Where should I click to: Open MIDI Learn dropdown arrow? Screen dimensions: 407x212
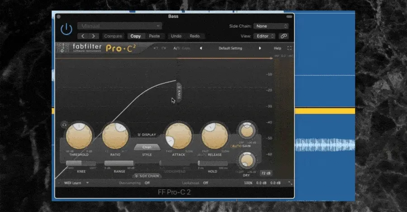pos(87,183)
